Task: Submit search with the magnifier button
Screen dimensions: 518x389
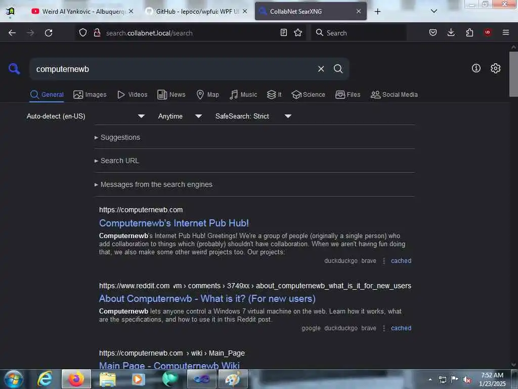Action: point(338,69)
